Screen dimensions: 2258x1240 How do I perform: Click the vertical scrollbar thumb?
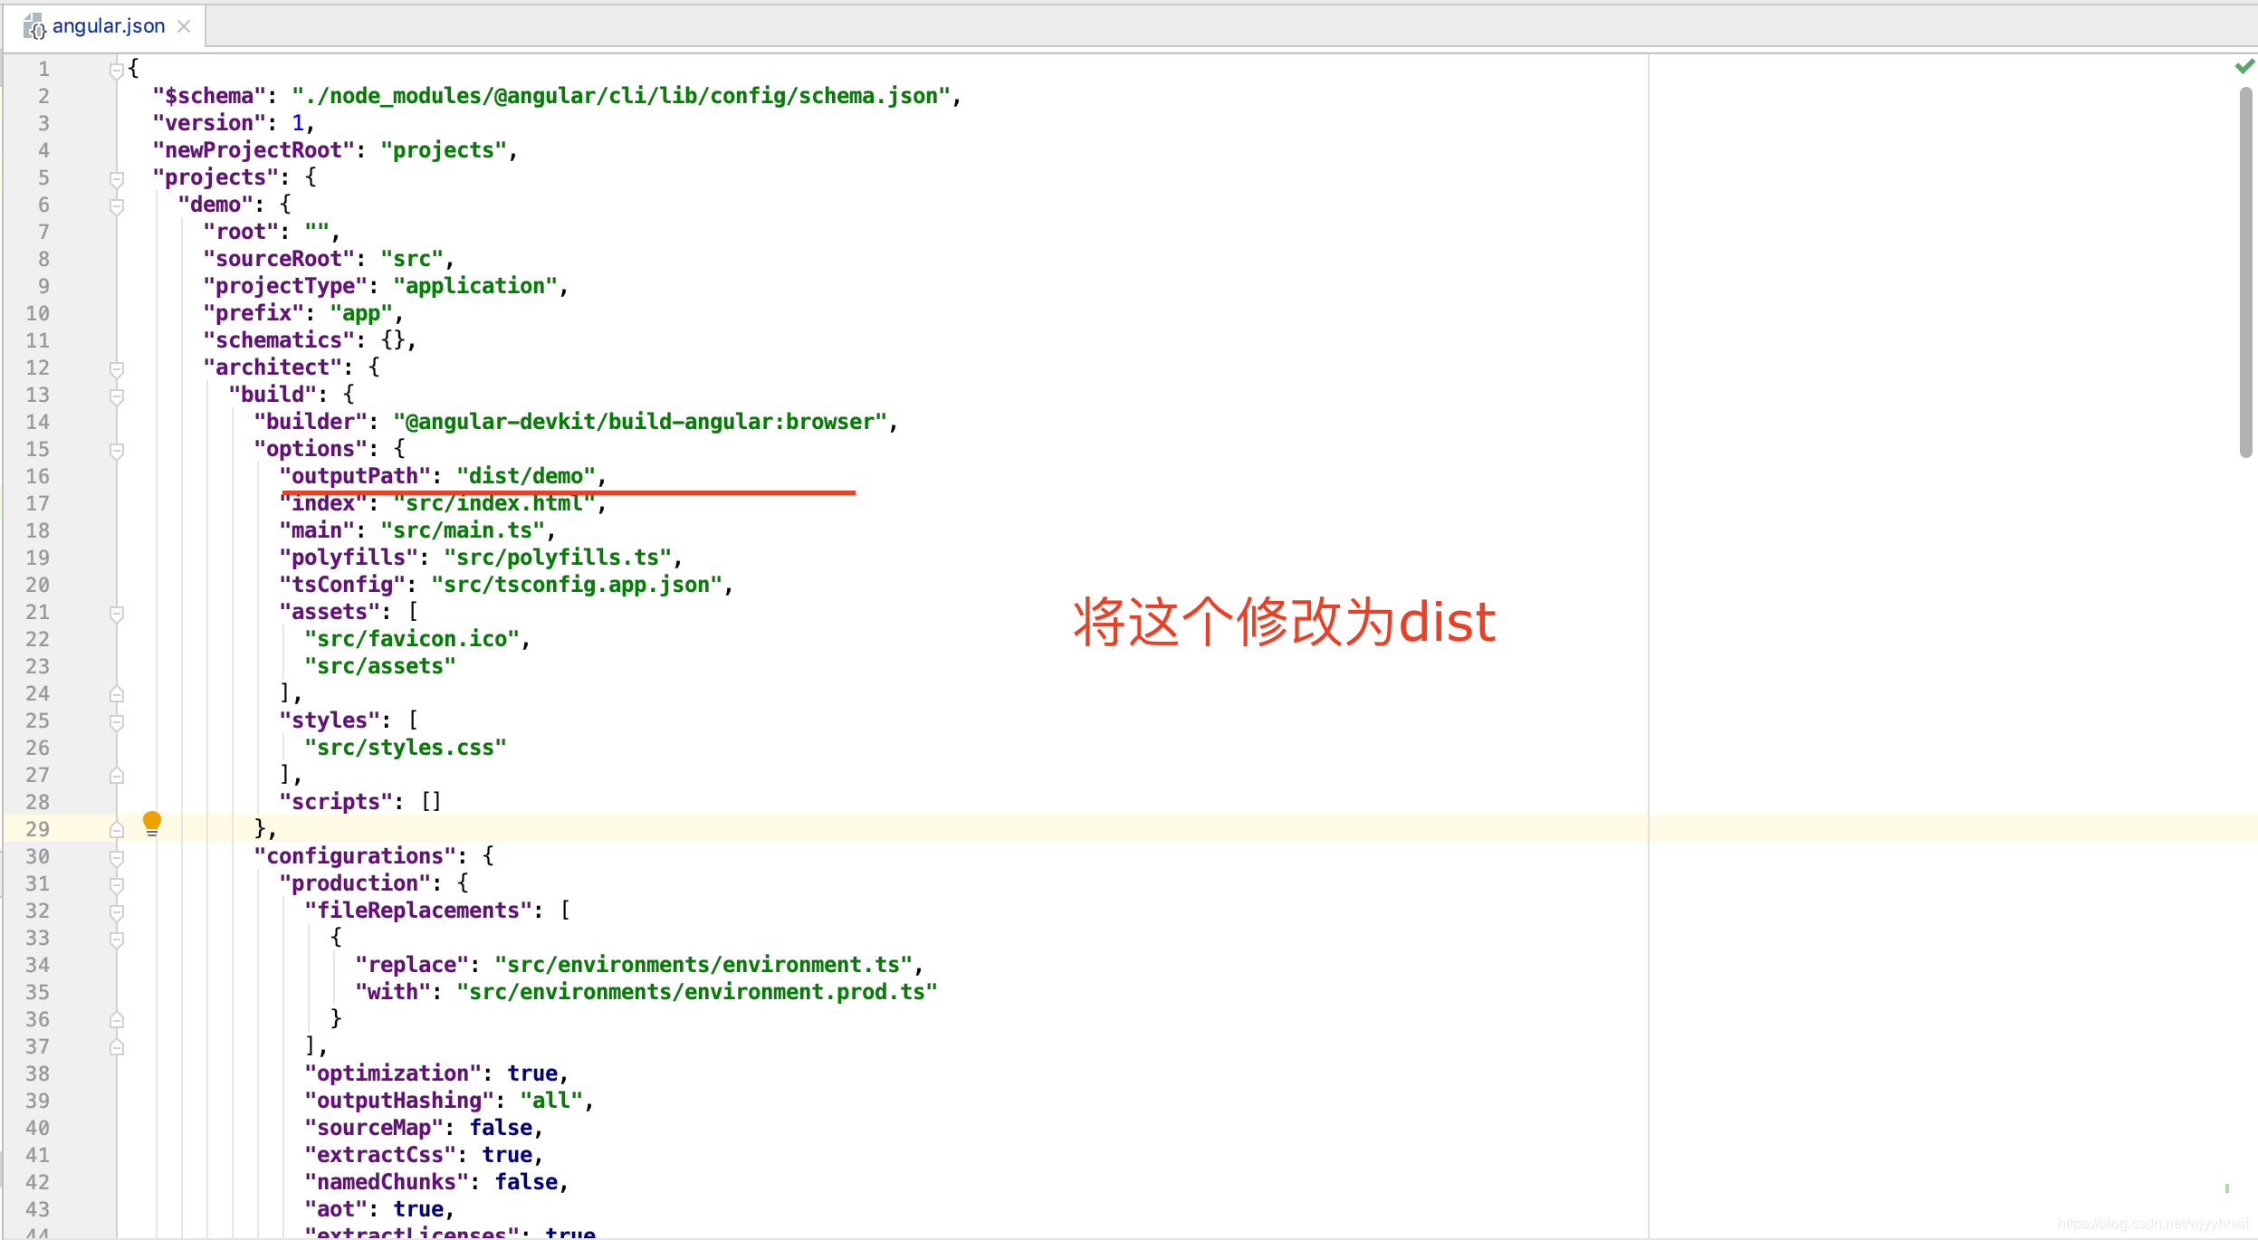pyautogui.click(x=2245, y=272)
